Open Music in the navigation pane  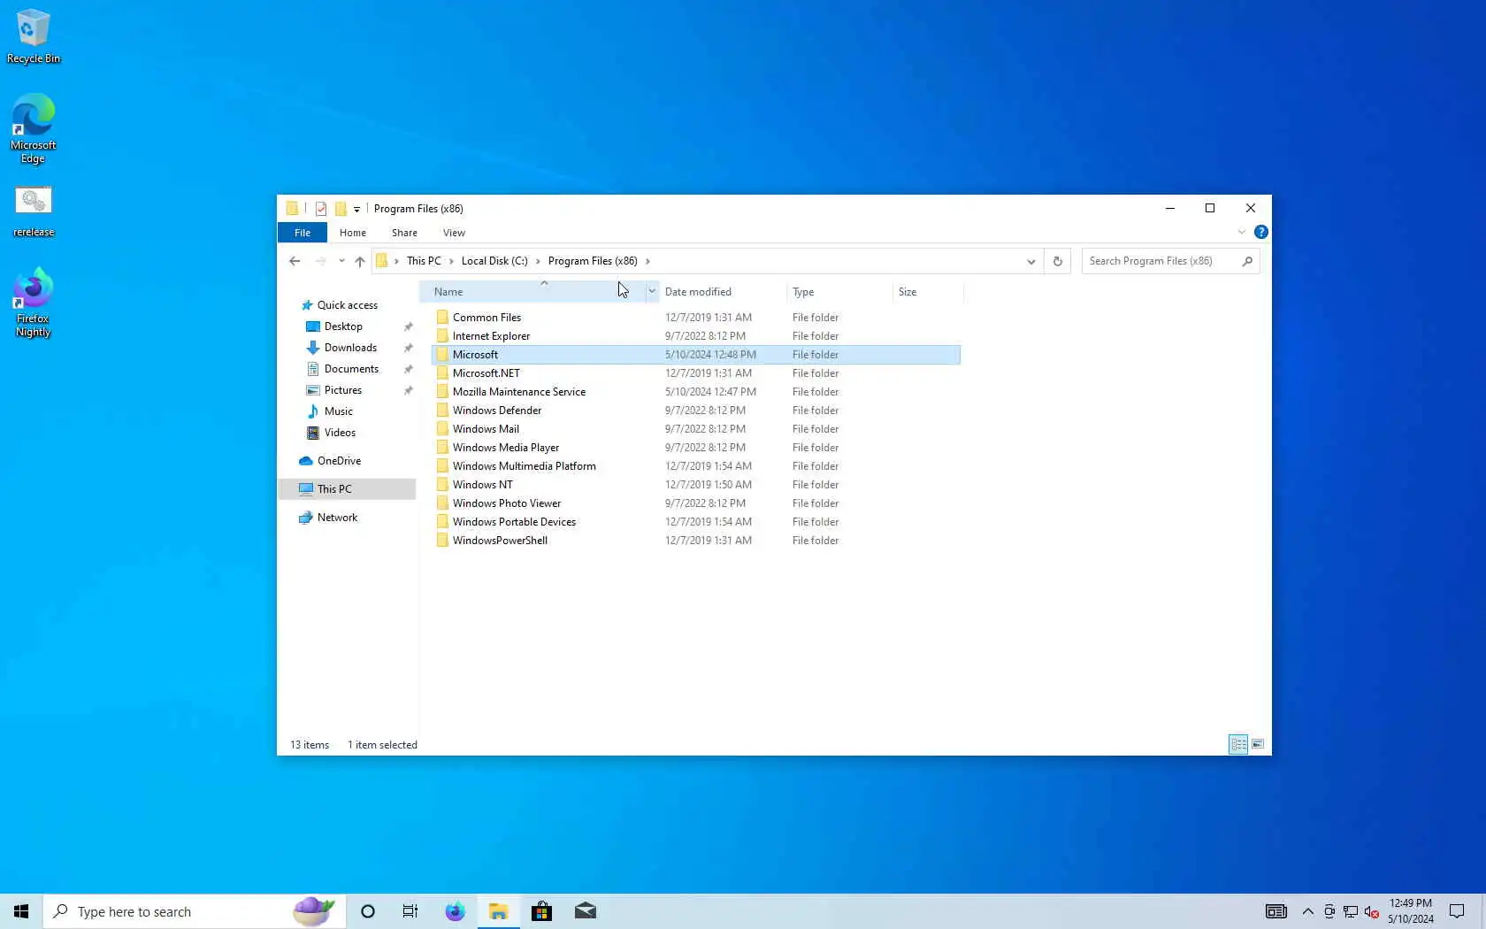coord(338,411)
